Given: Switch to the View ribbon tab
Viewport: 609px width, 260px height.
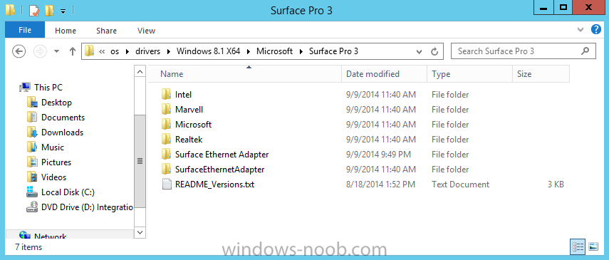Looking at the screenshot, I should pyautogui.click(x=147, y=31).
